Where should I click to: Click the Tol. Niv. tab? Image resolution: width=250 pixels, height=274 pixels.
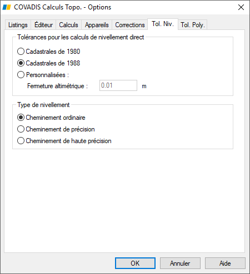click(163, 24)
